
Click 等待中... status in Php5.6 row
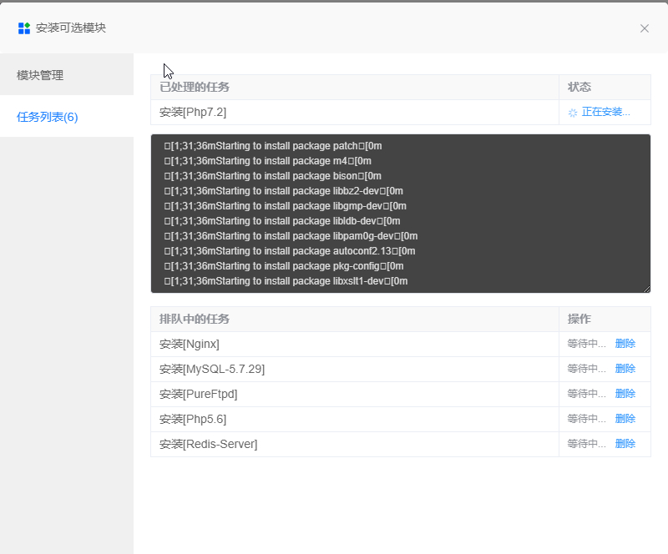(x=586, y=419)
